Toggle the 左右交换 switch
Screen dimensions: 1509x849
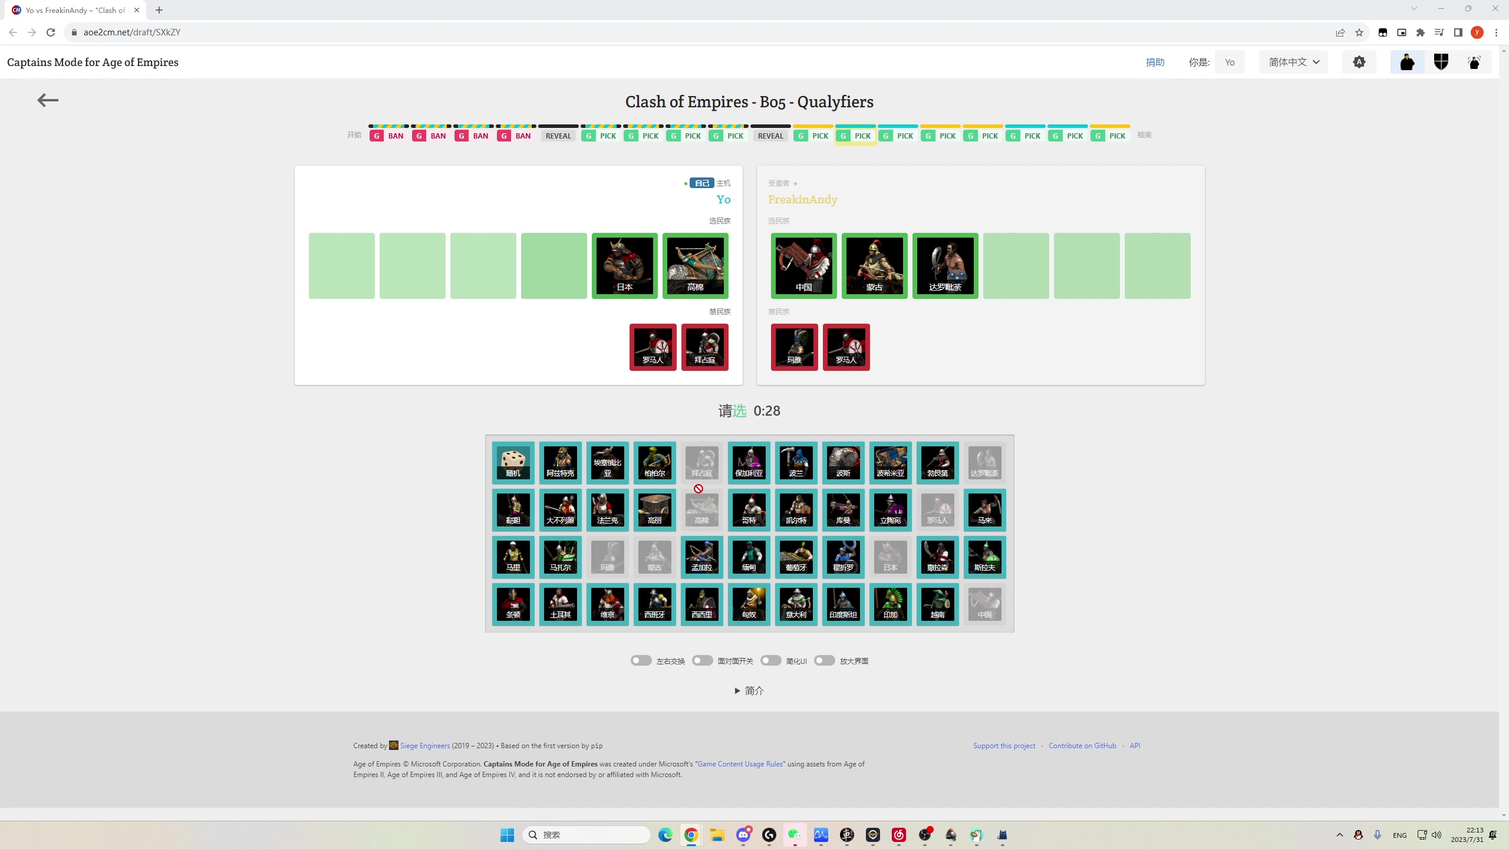click(641, 660)
